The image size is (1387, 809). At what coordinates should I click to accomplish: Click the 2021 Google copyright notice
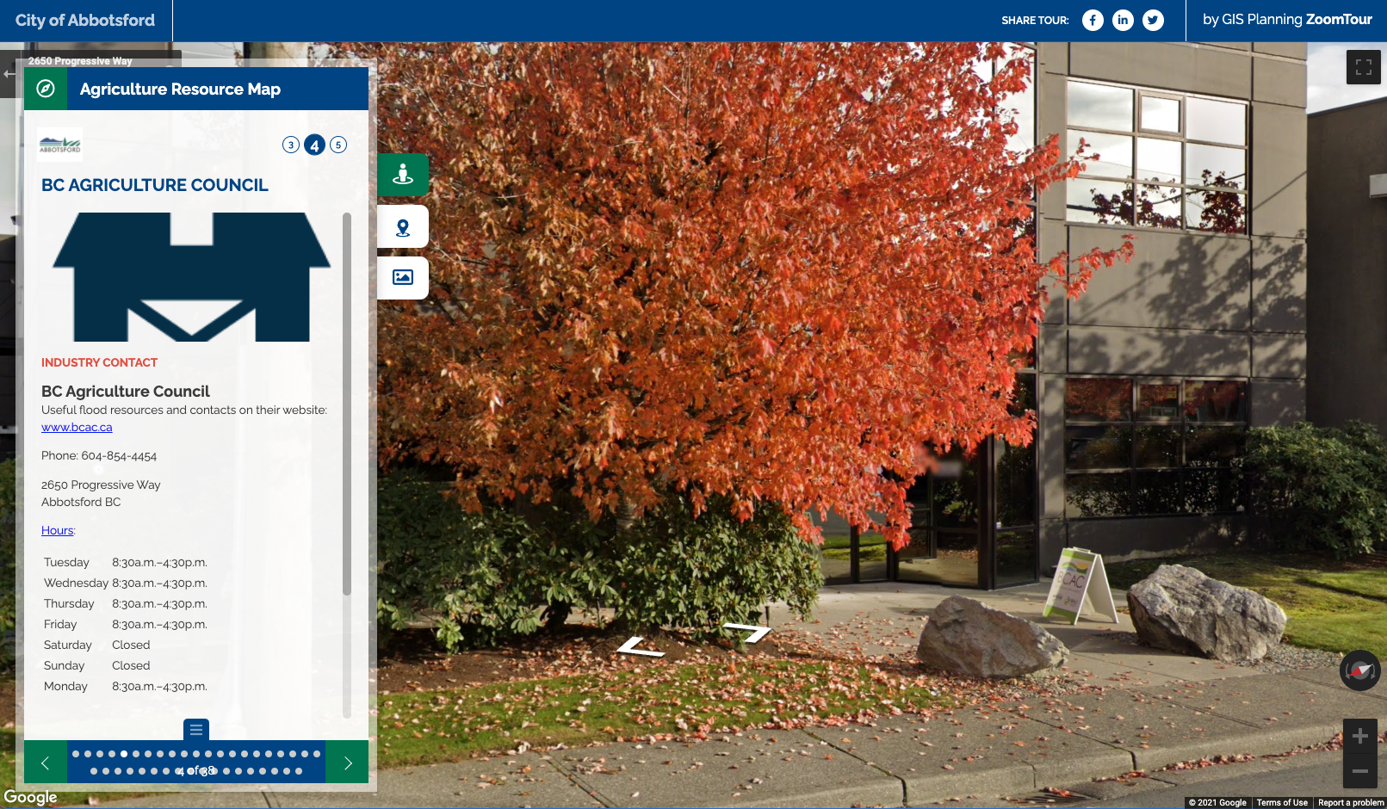pos(1217,803)
